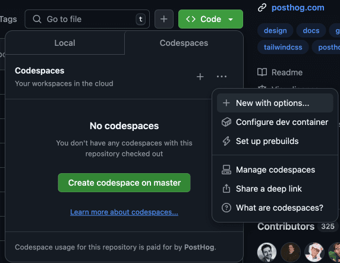The image size is (340, 263).
Task: Click the codespaces computer icon
Action: [x=226, y=170]
